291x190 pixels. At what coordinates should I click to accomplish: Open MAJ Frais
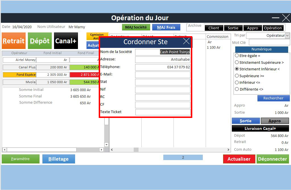[166, 27]
